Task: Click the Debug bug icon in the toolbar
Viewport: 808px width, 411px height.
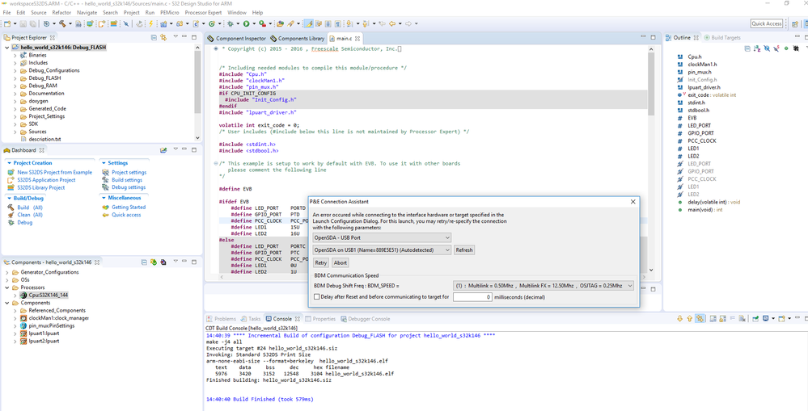Action: point(231,24)
